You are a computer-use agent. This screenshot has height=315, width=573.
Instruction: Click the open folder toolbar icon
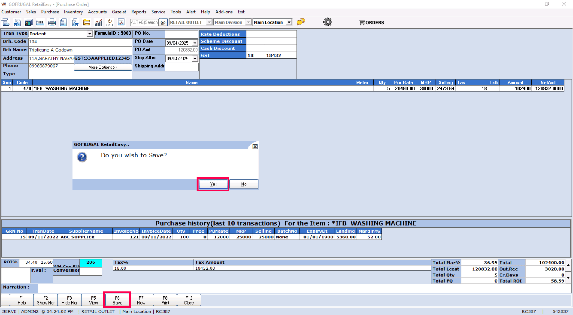[x=87, y=22]
